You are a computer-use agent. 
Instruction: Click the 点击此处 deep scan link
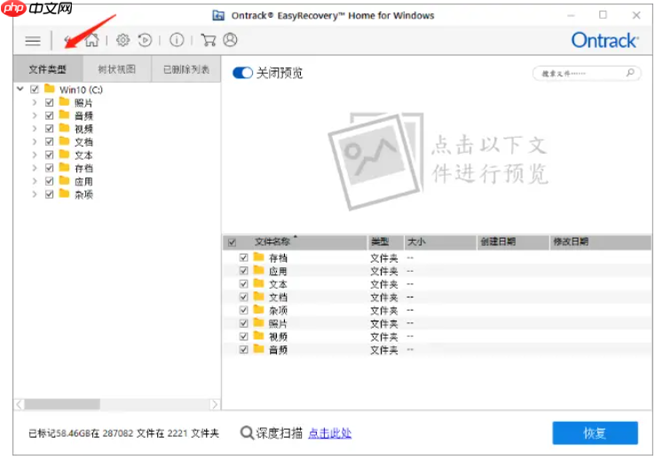(x=330, y=433)
